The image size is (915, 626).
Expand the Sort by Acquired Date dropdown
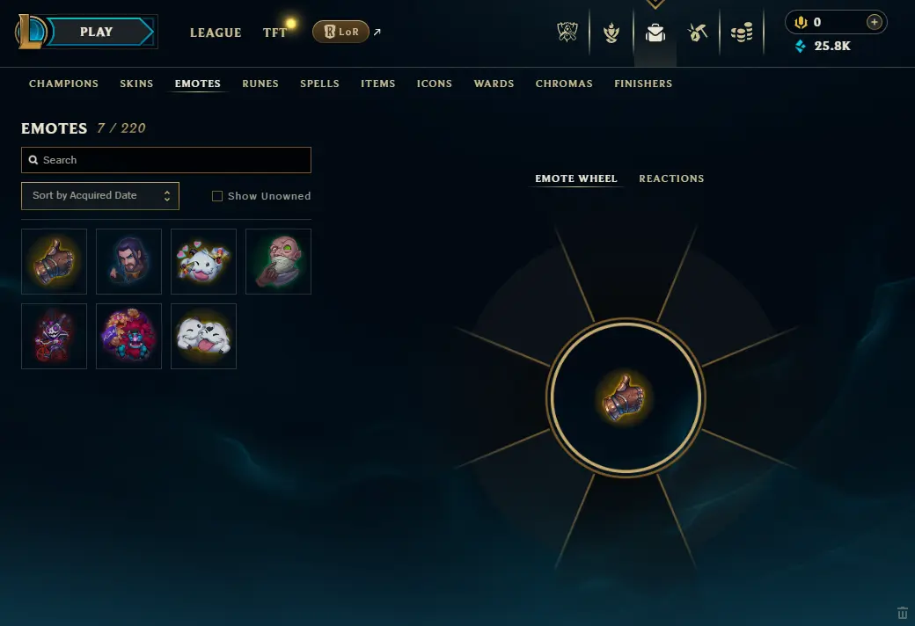click(100, 196)
